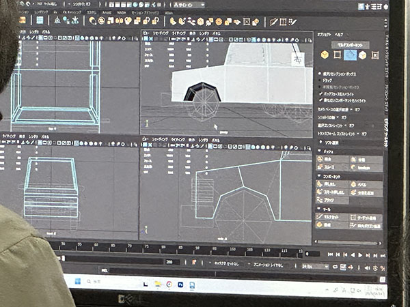The width and height of the screenshot is (410, 307).
Task: Choose the 選択/セレクション ボックス radio option
Action: coord(320,74)
